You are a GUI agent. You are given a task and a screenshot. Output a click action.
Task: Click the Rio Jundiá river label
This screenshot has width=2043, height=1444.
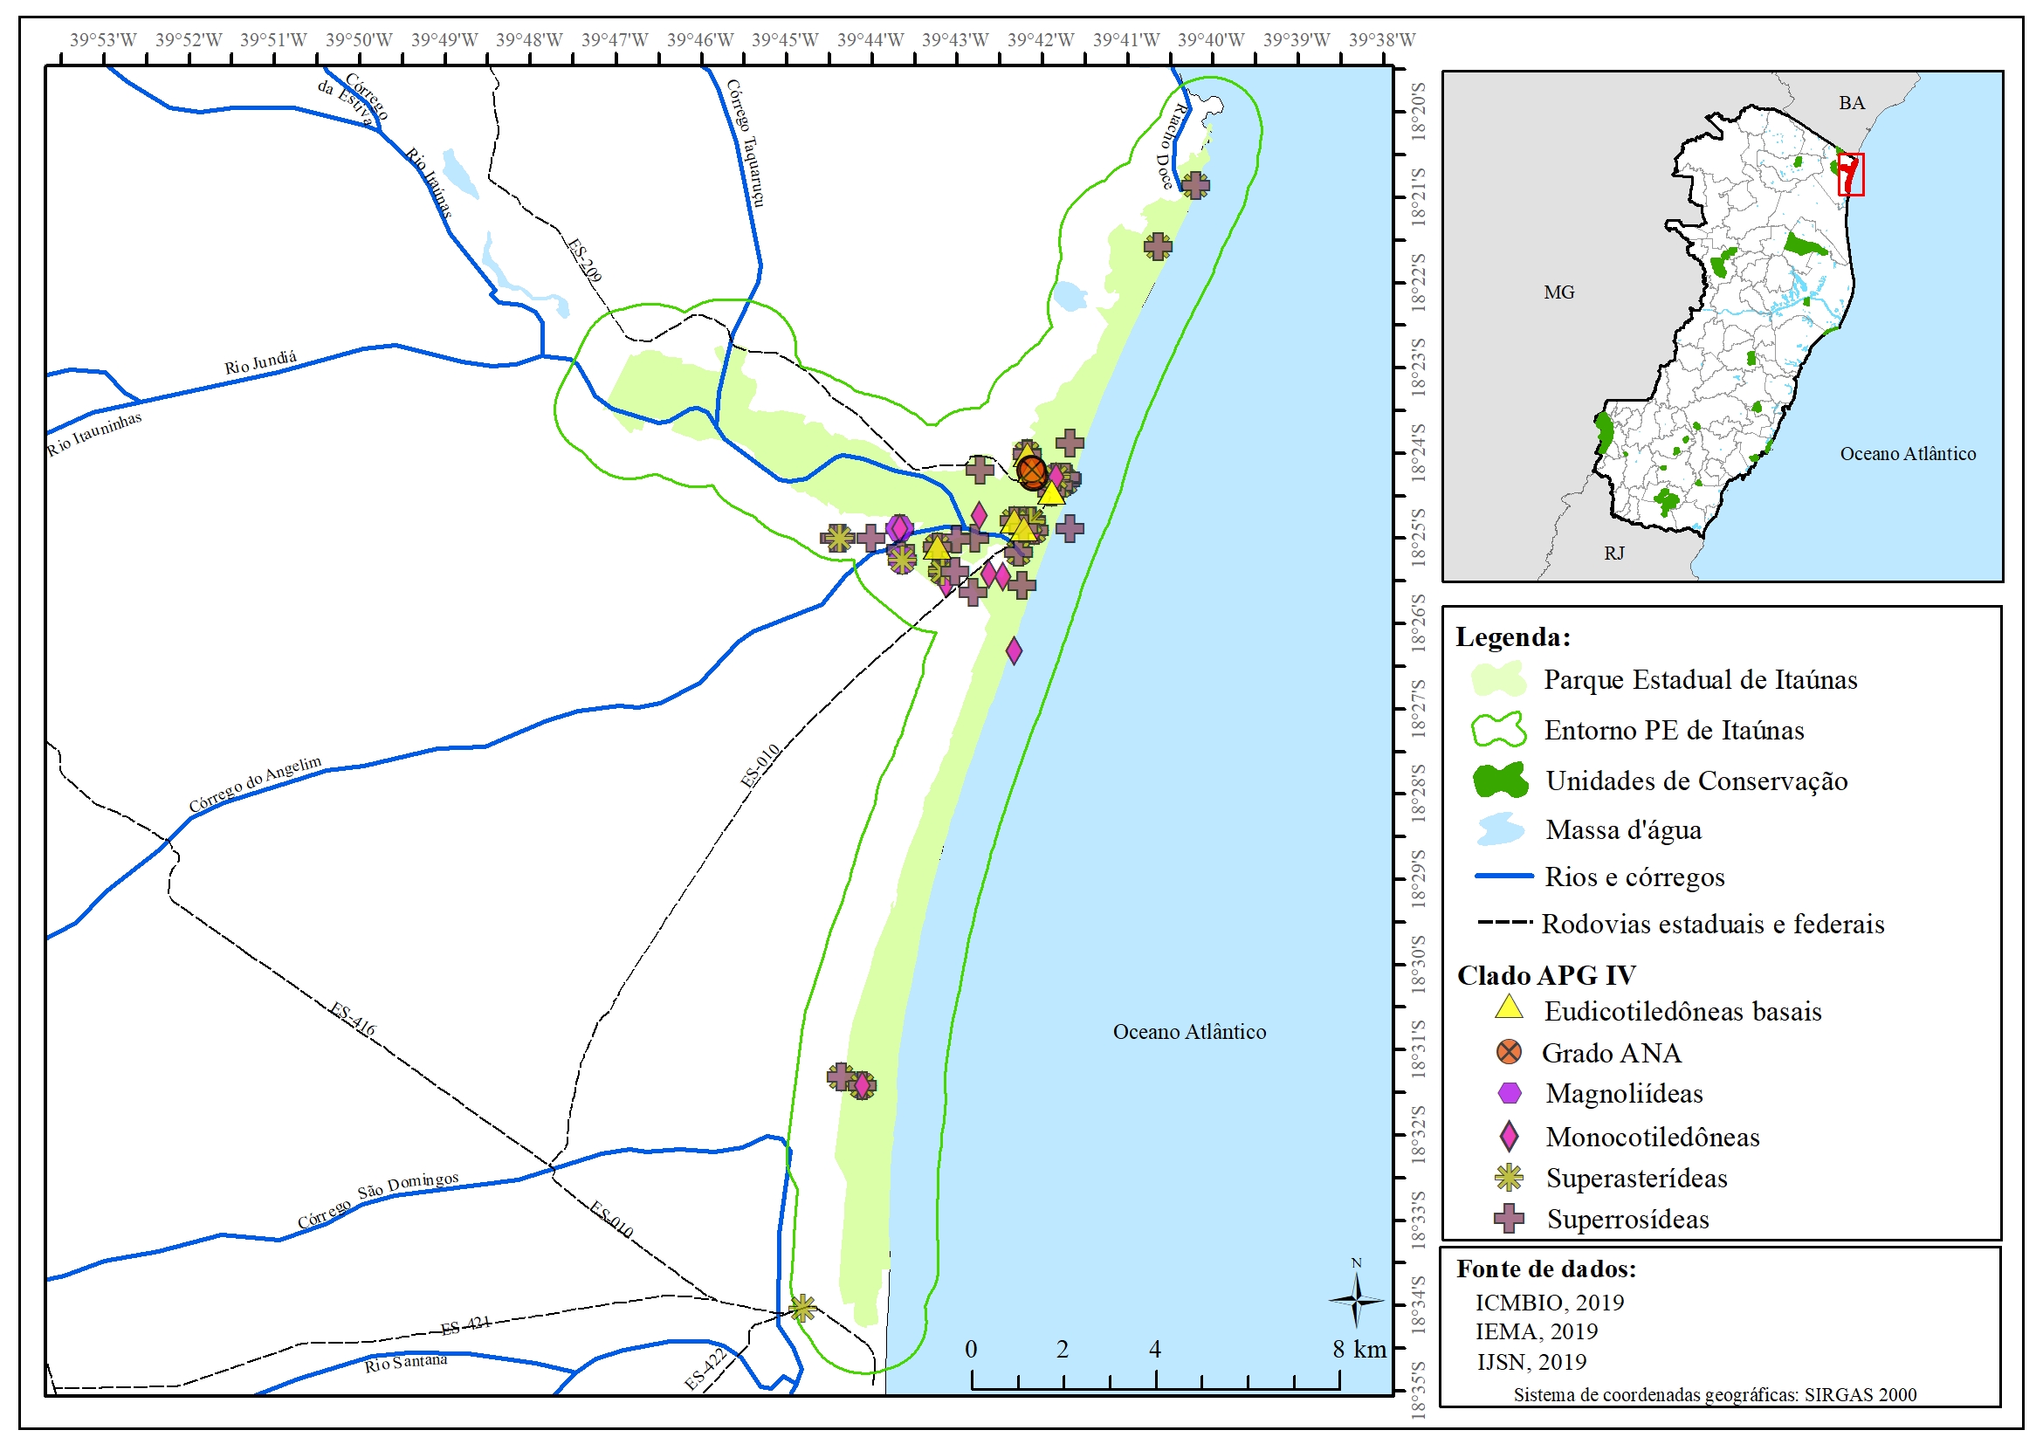coord(260,362)
